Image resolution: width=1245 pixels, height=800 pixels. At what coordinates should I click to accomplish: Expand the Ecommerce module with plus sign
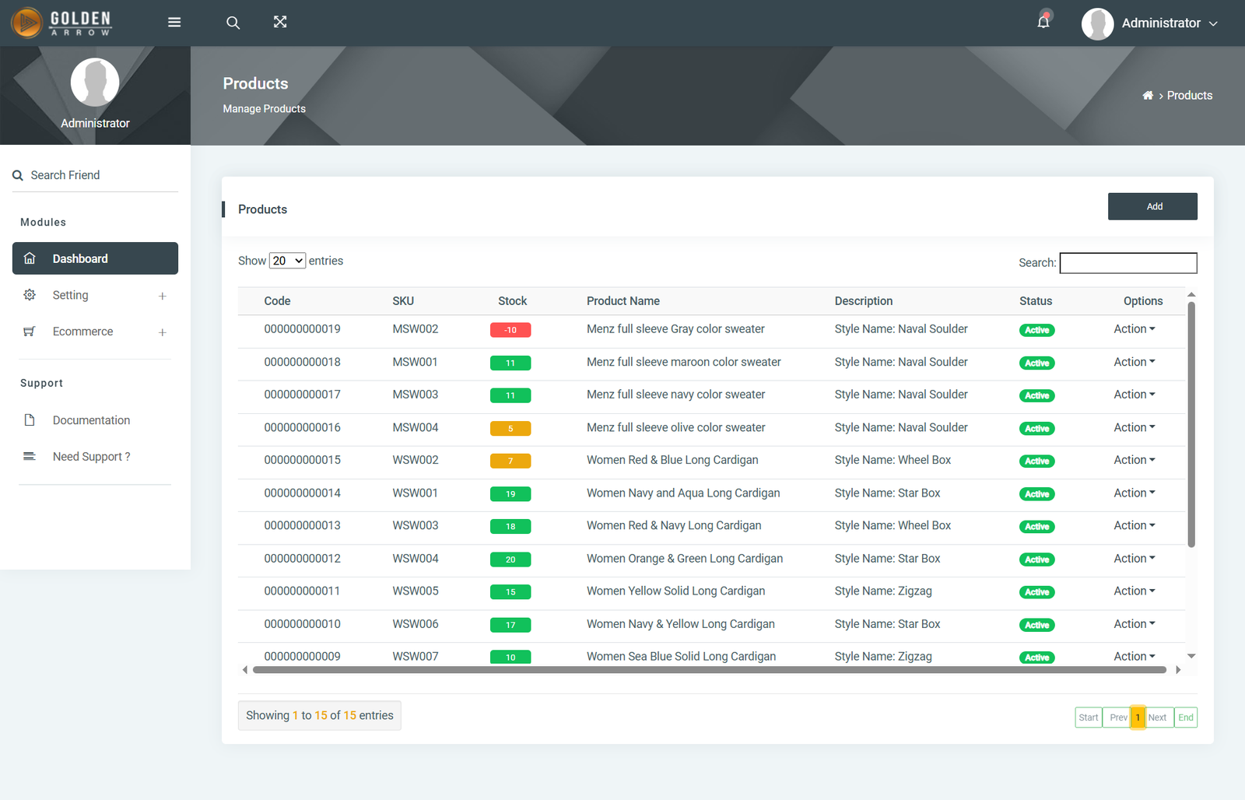(x=163, y=332)
